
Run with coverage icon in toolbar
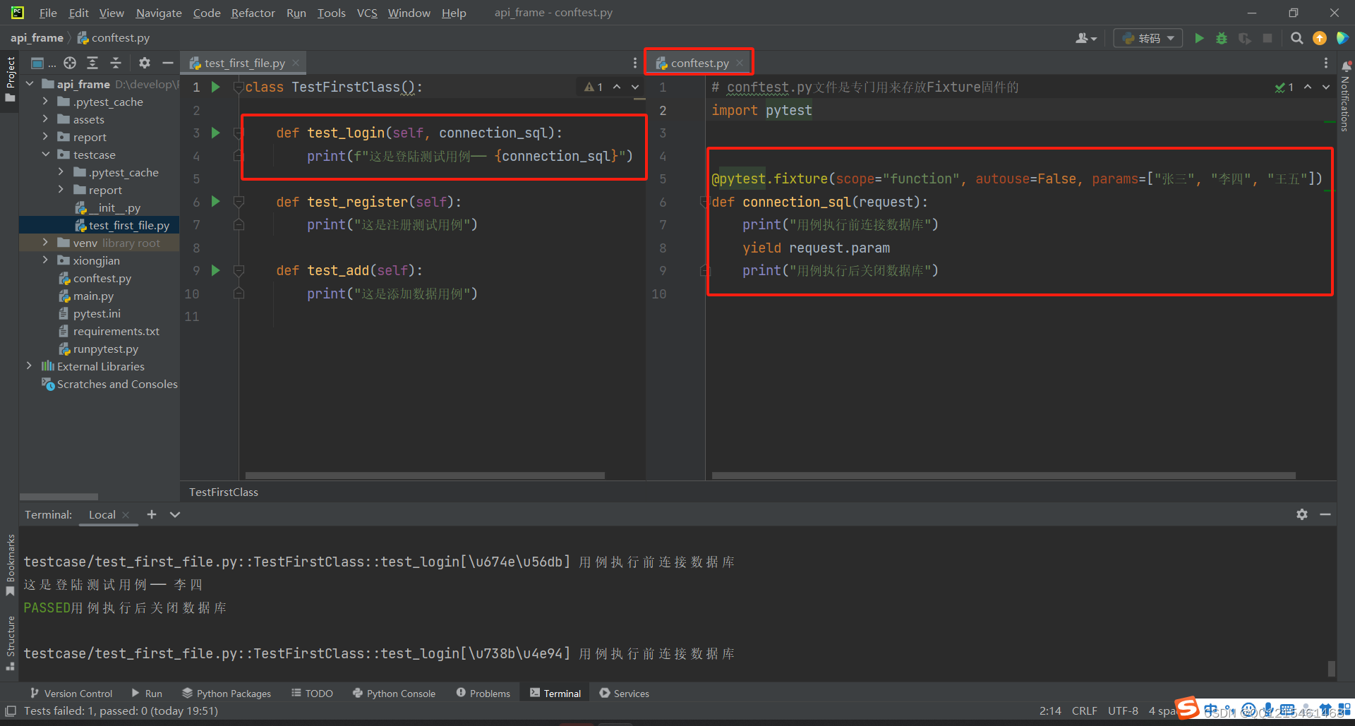coord(1245,38)
